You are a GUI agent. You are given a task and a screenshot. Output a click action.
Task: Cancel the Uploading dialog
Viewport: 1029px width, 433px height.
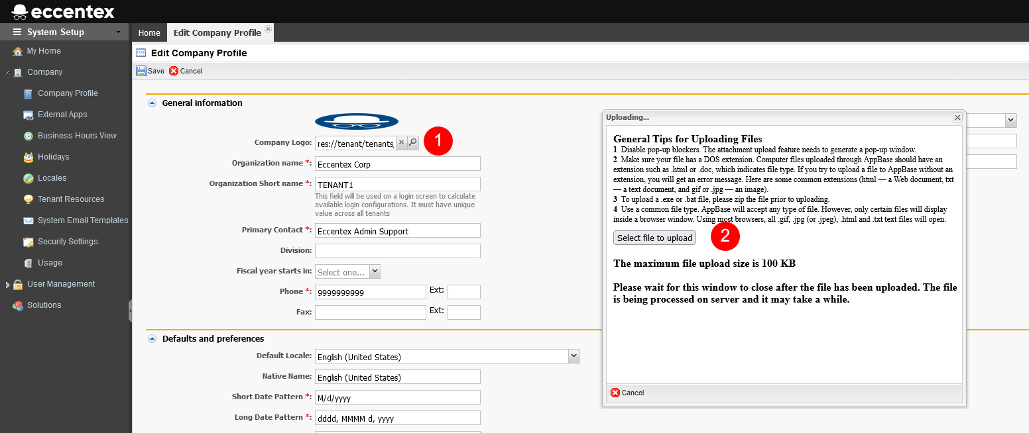pos(627,393)
